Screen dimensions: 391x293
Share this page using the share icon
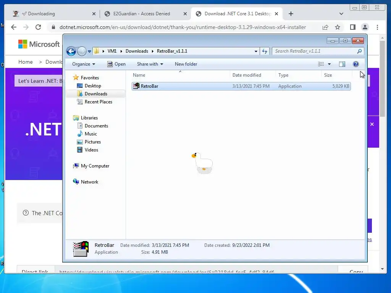[325, 27]
